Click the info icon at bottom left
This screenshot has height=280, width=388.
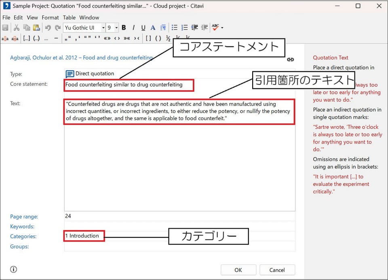[x=13, y=269]
